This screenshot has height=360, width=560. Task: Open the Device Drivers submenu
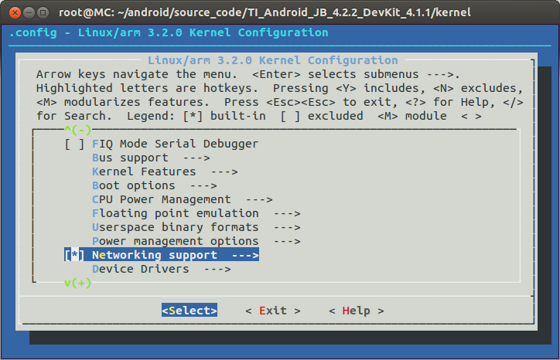162,270
